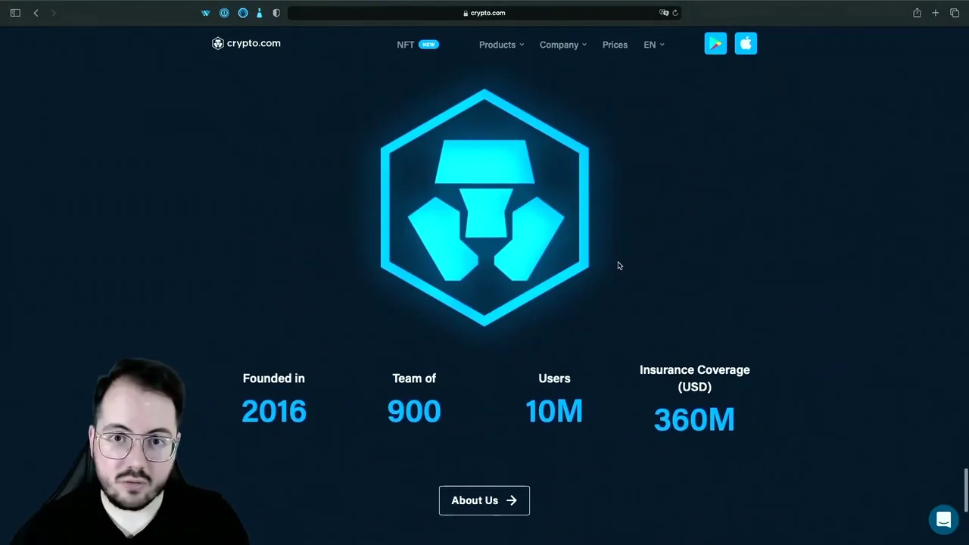Click the Users 10M value
The height and width of the screenshot is (545, 969).
[554, 411]
